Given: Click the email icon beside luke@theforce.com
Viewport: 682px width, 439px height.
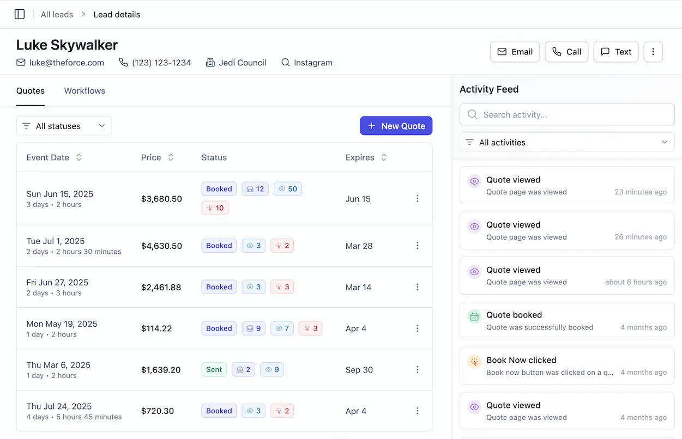Looking at the screenshot, I should [x=20, y=63].
